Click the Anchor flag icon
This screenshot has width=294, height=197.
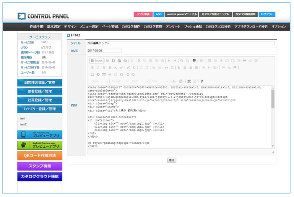coord(235,67)
